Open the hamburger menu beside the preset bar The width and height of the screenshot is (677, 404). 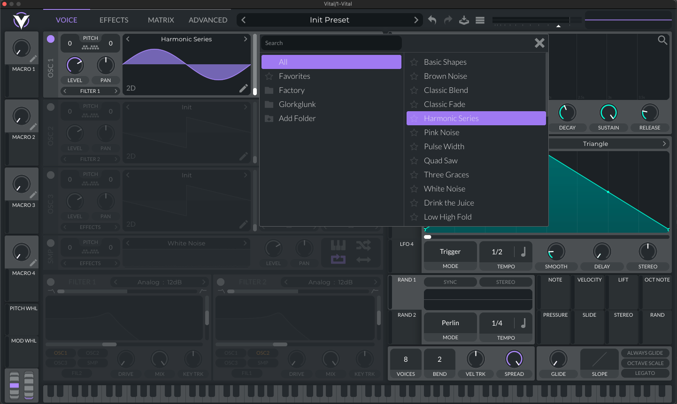point(480,20)
